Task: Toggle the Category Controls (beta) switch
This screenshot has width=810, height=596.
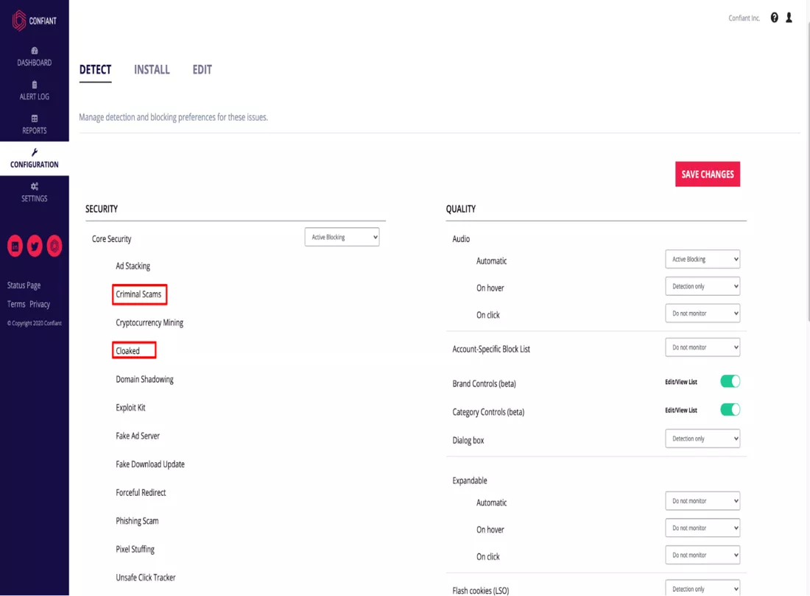Action: click(730, 410)
